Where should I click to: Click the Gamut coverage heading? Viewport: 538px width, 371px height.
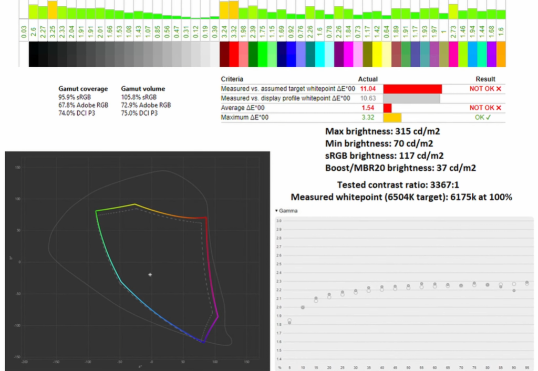[x=83, y=89]
